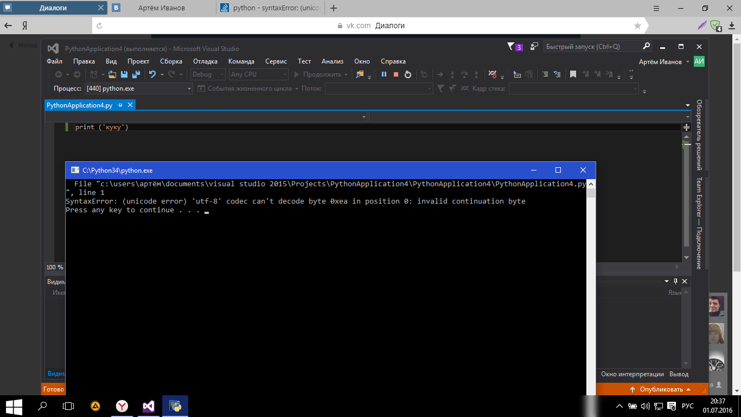Image resolution: width=741 pixels, height=417 pixels.
Task: Pause debugging with the Break All icon
Action: tap(384, 74)
